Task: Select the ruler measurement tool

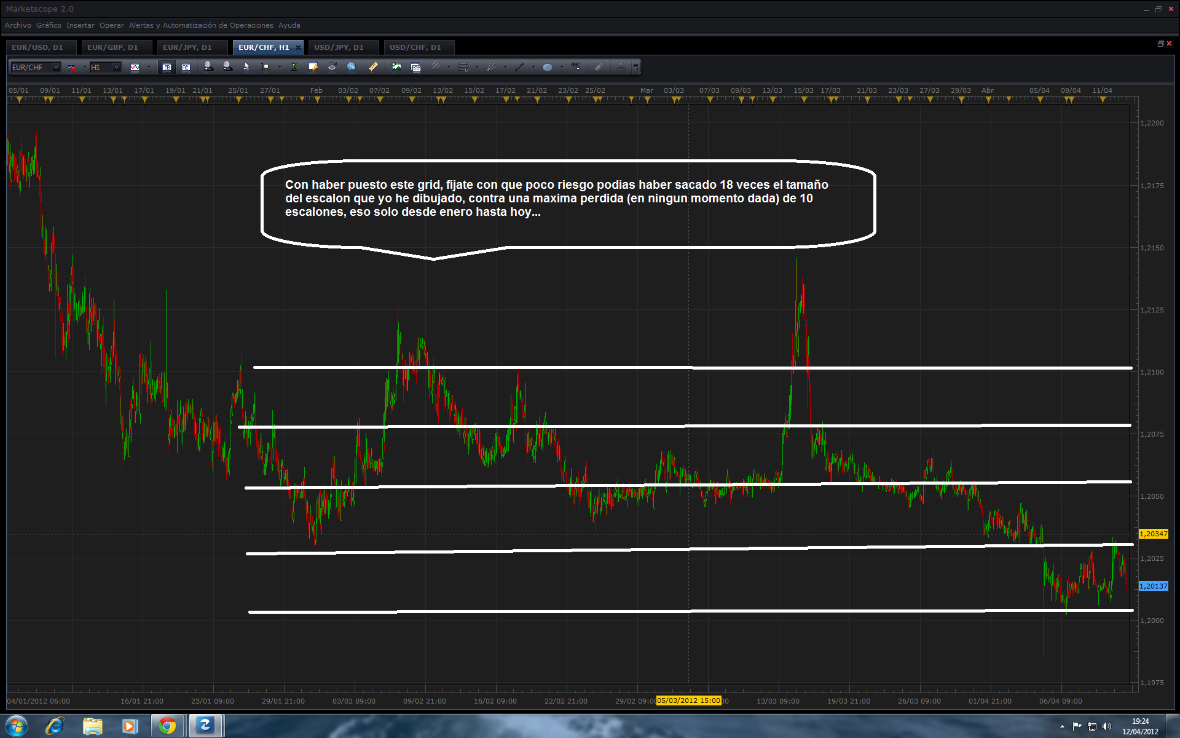Action: pos(373,67)
